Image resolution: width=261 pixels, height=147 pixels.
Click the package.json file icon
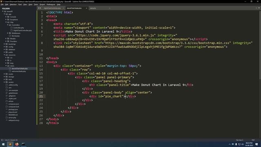(x=7, y=109)
